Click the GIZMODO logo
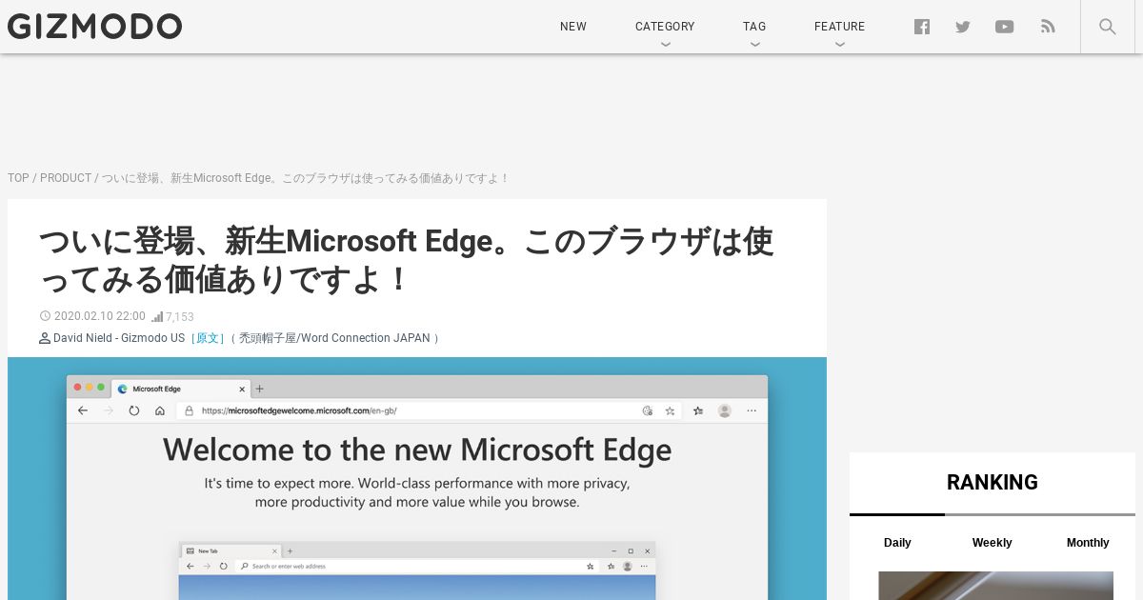This screenshot has height=600, width=1143. (x=94, y=27)
